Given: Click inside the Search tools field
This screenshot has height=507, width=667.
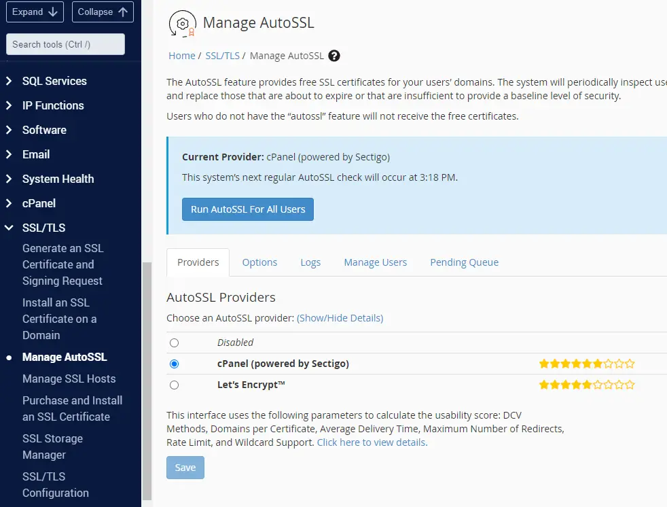Looking at the screenshot, I should point(65,43).
